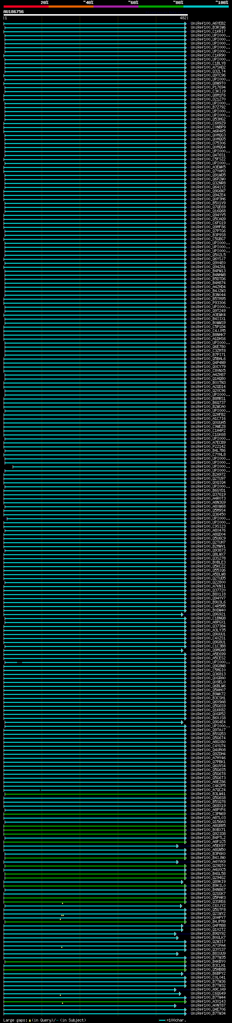The width and height of the screenshot is (232, 1023).
Task: Click the UniRef100_C6FGI9 label
Action: coord(208,223)
